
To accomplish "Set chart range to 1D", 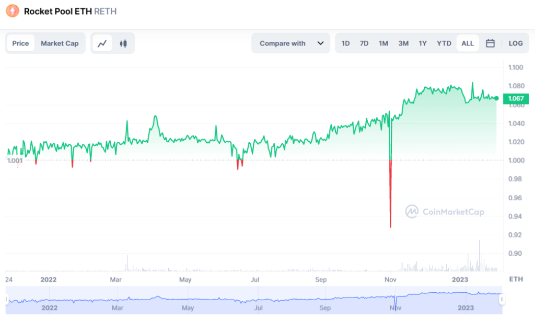I will click(x=346, y=43).
